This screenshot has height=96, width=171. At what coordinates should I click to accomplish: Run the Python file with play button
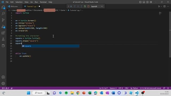click(159, 6)
